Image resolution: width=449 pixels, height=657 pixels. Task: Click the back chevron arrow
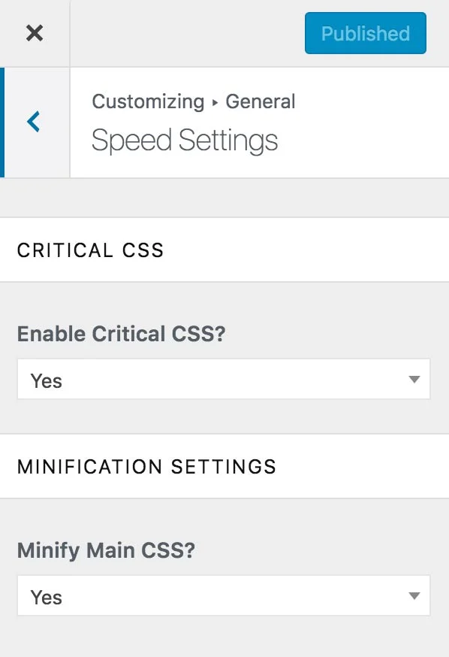click(32, 122)
